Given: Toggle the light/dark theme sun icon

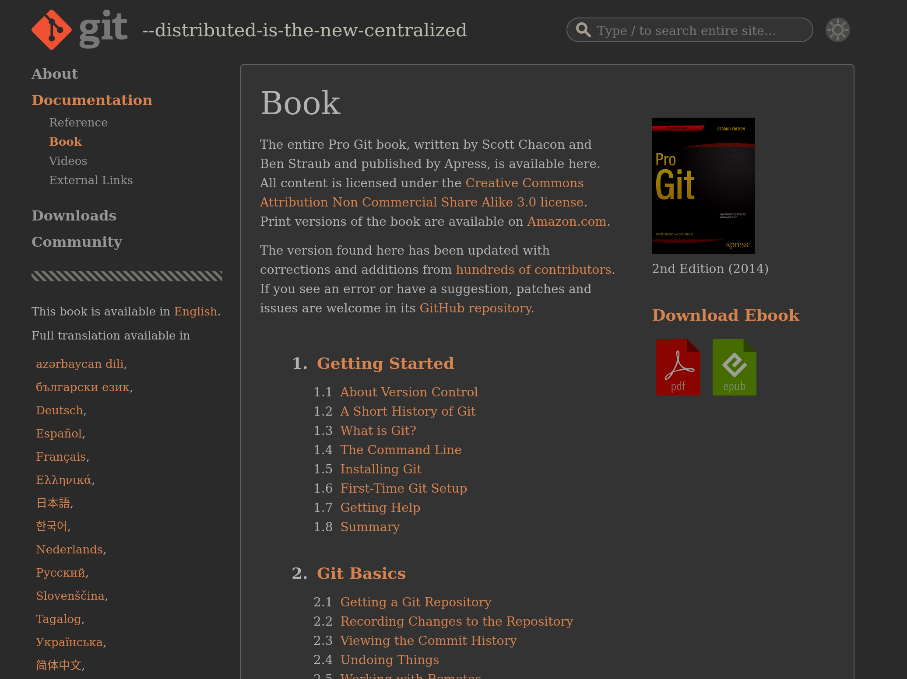Looking at the screenshot, I should [837, 30].
